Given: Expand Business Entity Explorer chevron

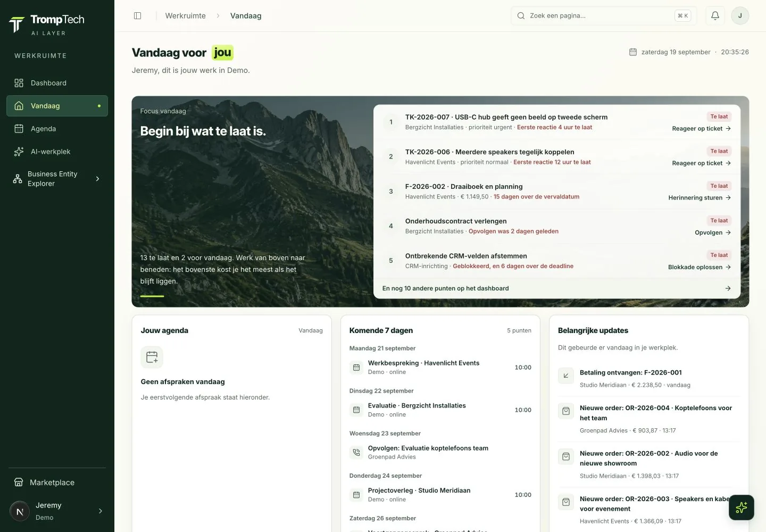Looking at the screenshot, I should (97, 179).
